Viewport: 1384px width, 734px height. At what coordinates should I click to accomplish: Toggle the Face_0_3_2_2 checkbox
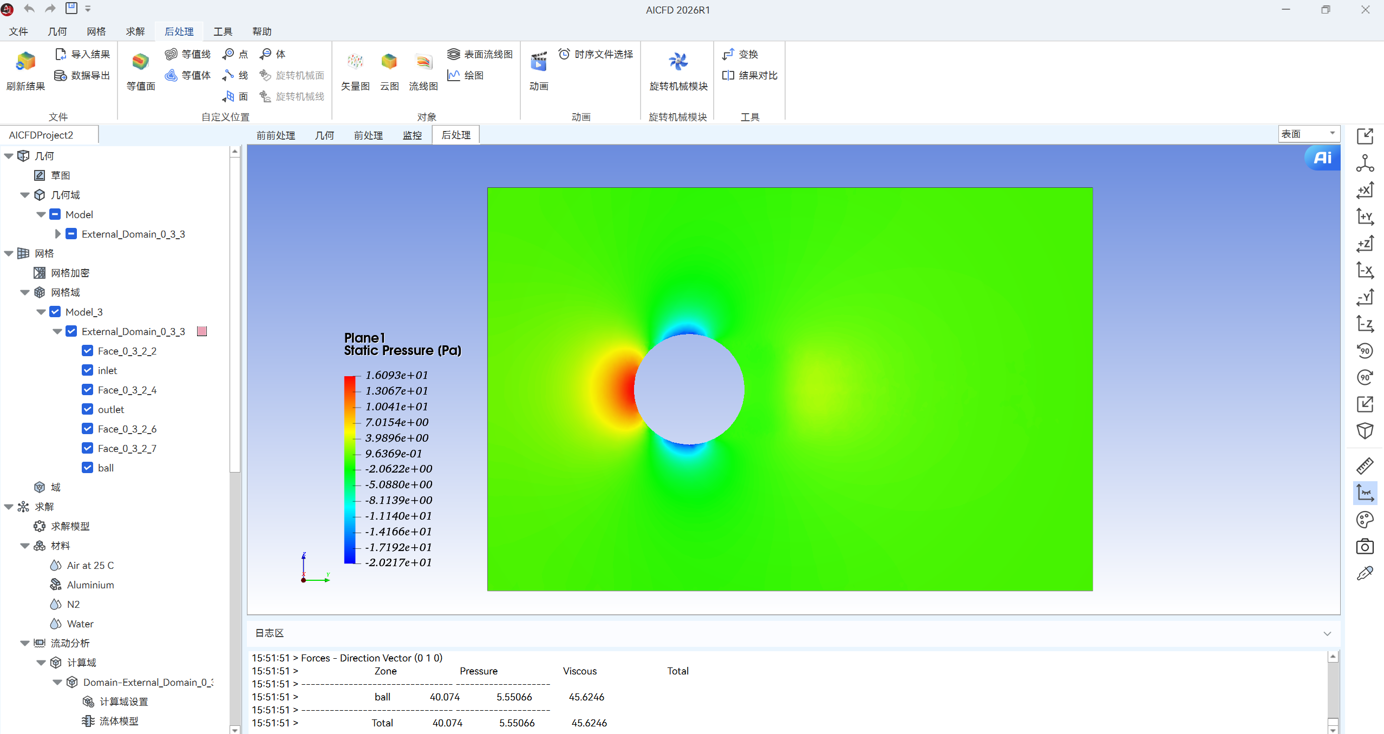(x=87, y=351)
